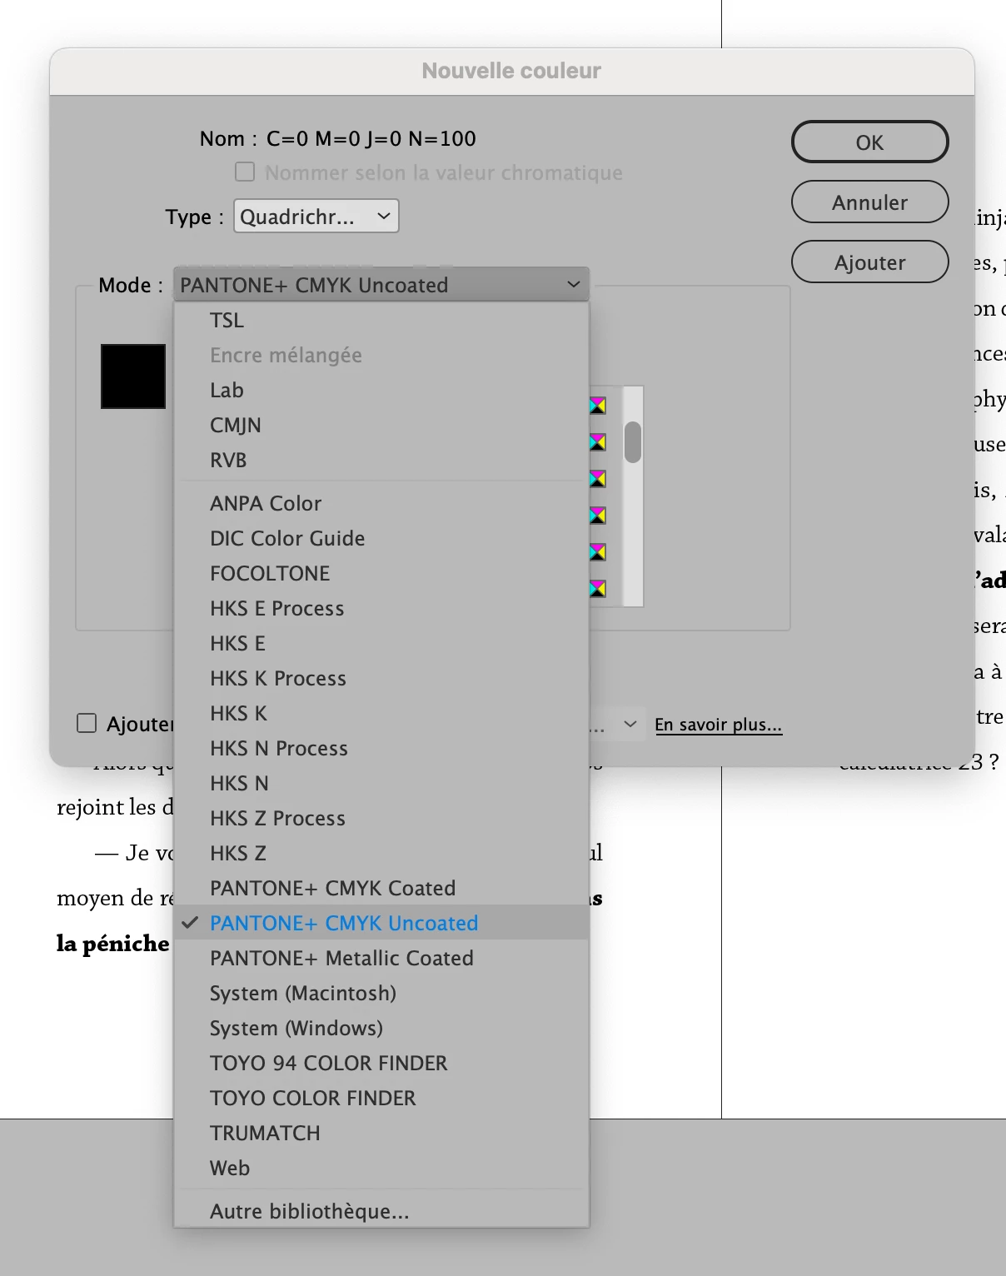Select DIC Color Guide library
Viewport: 1006px width, 1276px height.
tap(381, 539)
